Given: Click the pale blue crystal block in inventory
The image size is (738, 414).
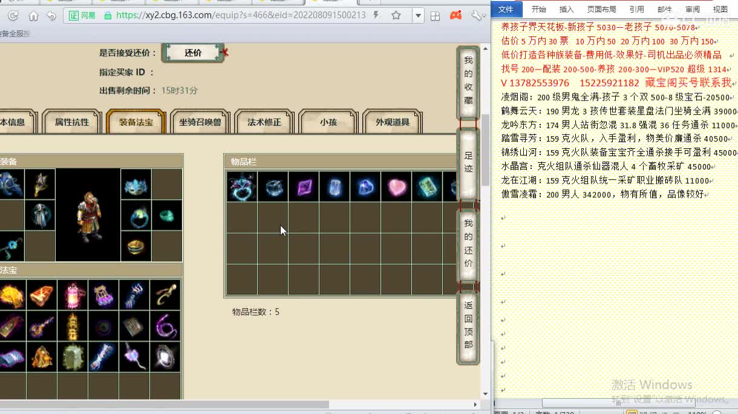Looking at the screenshot, I should coord(335,186).
